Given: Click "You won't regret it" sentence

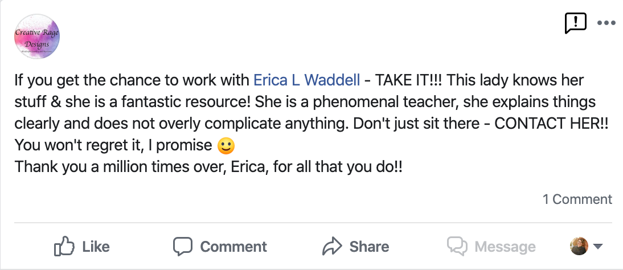Looking at the screenshot, I should click(x=114, y=146).
